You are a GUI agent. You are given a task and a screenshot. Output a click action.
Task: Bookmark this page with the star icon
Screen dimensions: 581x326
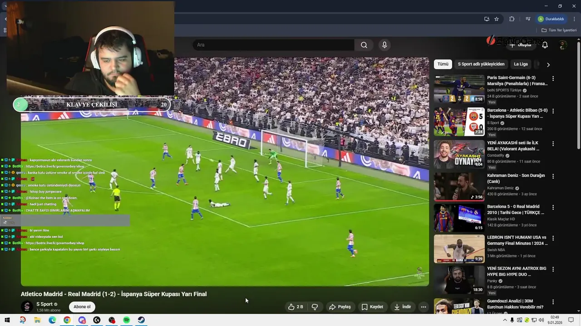(497, 19)
